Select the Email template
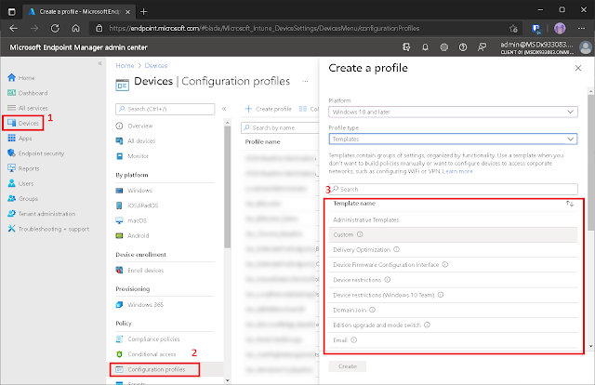 point(453,340)
